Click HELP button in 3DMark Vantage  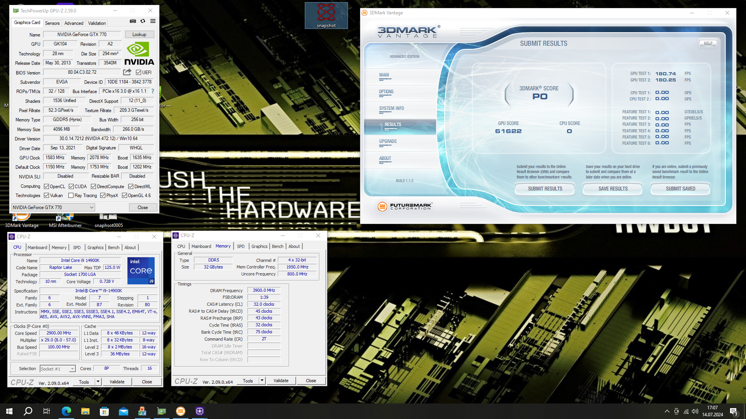tap(708, 43)
